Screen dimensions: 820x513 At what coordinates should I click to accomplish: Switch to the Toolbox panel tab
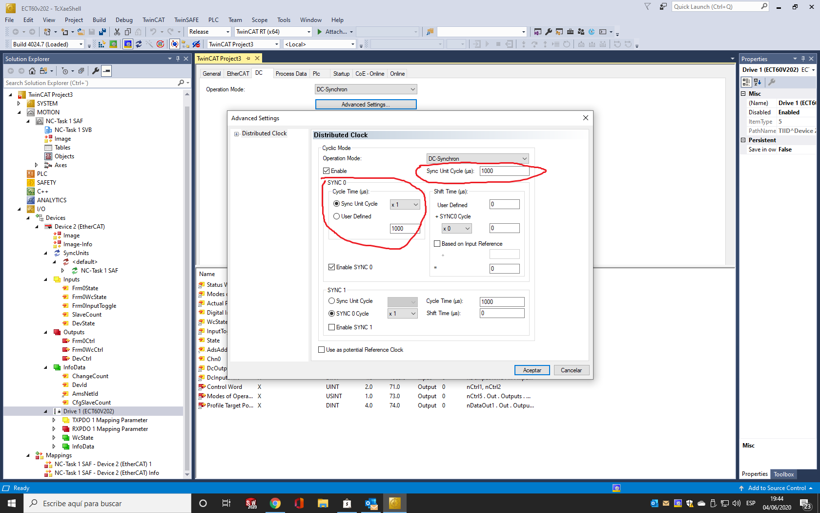click(x=783, y=474)
